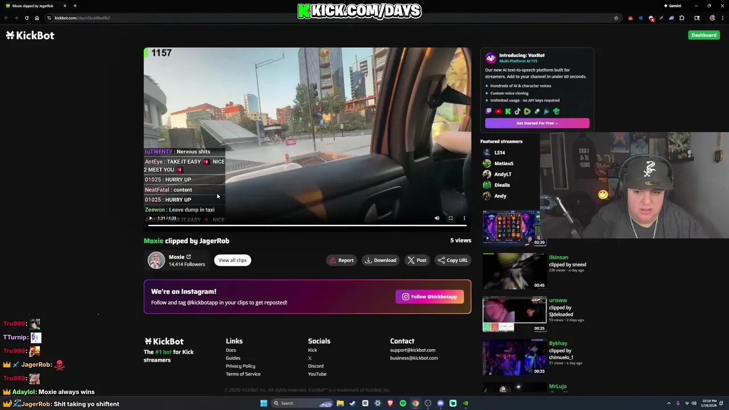Open the Privacy Policy link
729x410 pixels.
coord(240,366)
